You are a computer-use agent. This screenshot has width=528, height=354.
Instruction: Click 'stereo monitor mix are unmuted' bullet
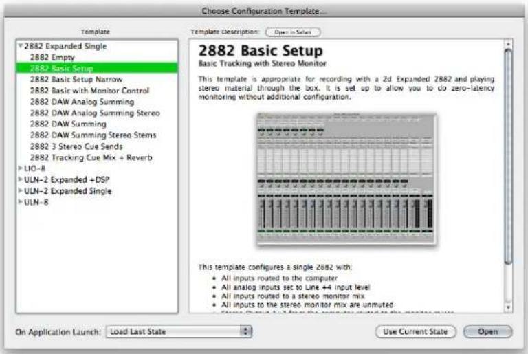(307, 305)
